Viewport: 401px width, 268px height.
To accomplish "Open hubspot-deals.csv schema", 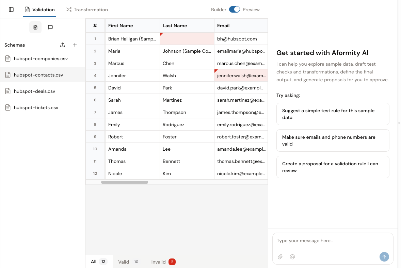I will [43, 91].
